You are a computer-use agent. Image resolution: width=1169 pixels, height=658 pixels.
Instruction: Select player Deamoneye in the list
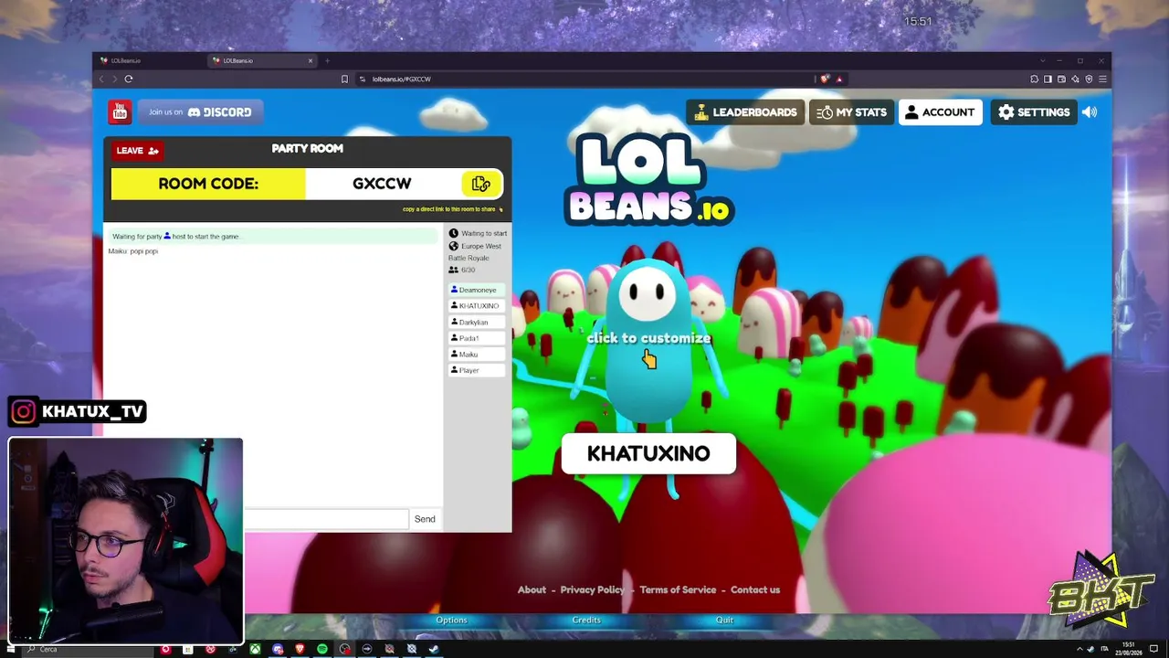pos(477,290)
